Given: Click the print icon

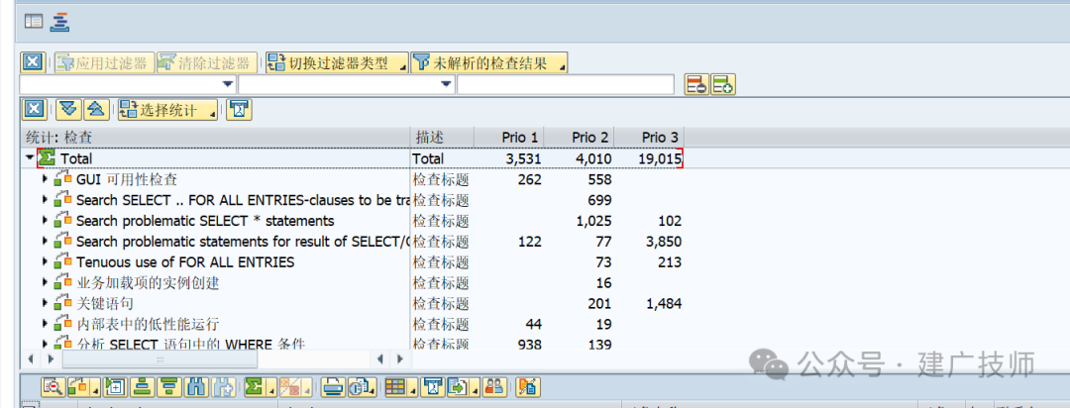Looking at the screenshot, I should [x=333, y=387].
